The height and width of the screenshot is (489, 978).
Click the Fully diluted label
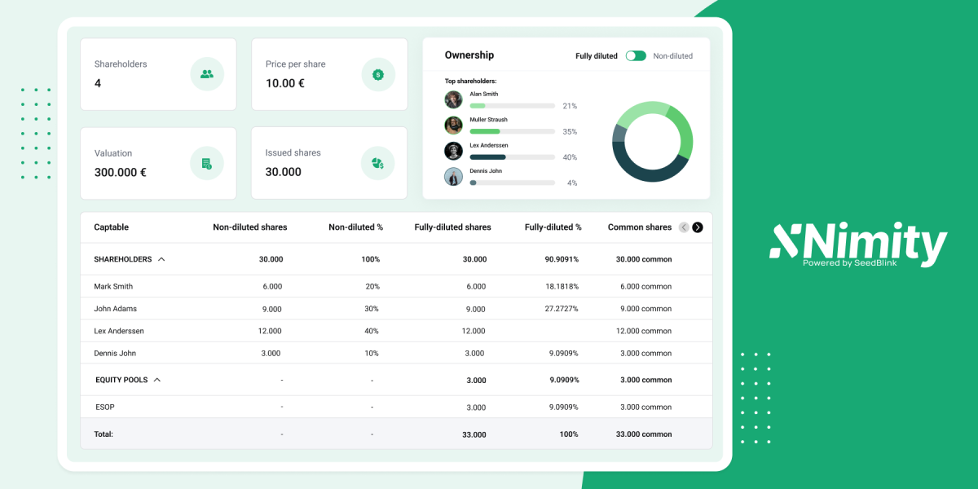point(597,56)
